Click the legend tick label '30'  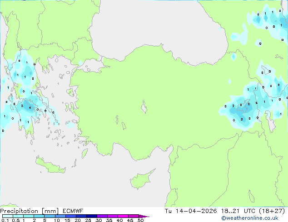99,220
